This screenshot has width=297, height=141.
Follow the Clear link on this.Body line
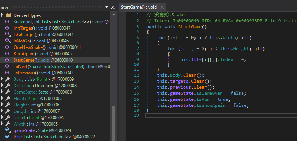point(190,75)
